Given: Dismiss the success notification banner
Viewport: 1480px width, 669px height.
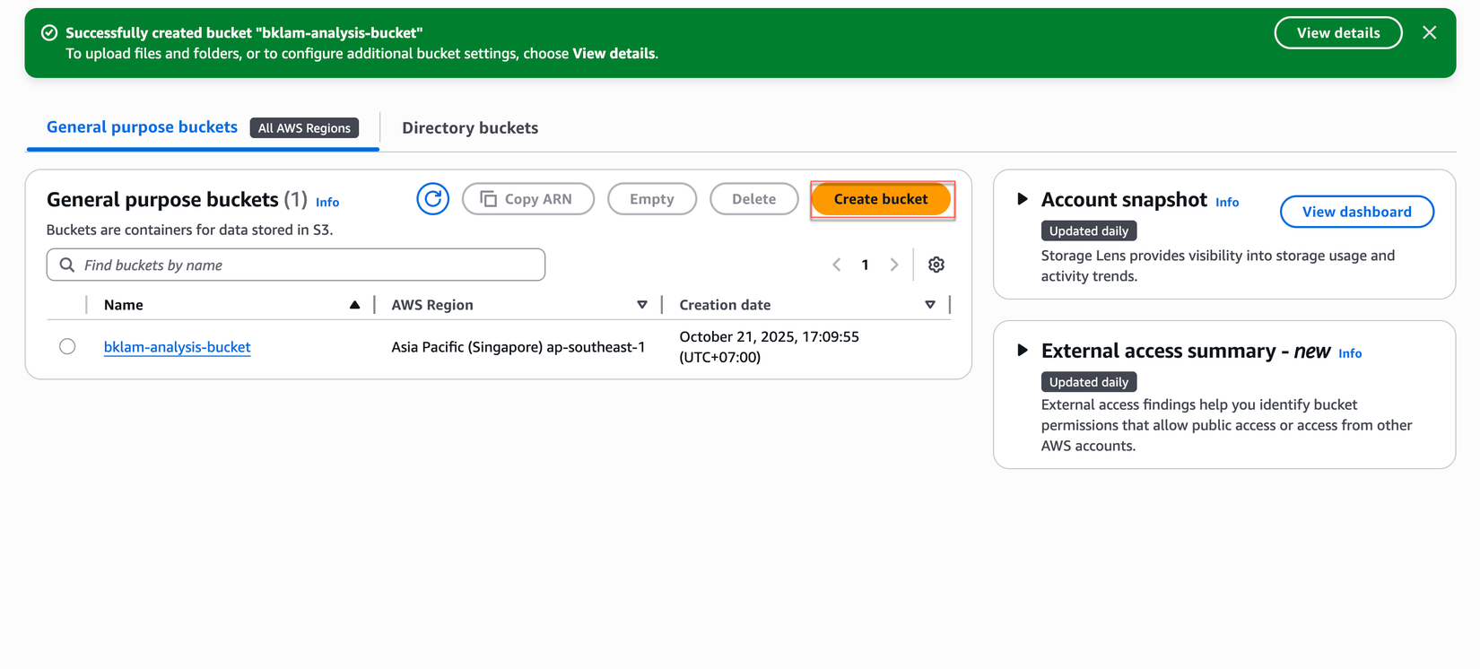Looking at the screenshot, I should 1430,33.
